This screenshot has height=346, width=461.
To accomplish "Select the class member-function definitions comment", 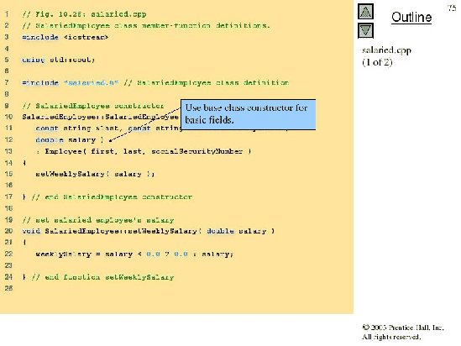I will click(146, 25).
